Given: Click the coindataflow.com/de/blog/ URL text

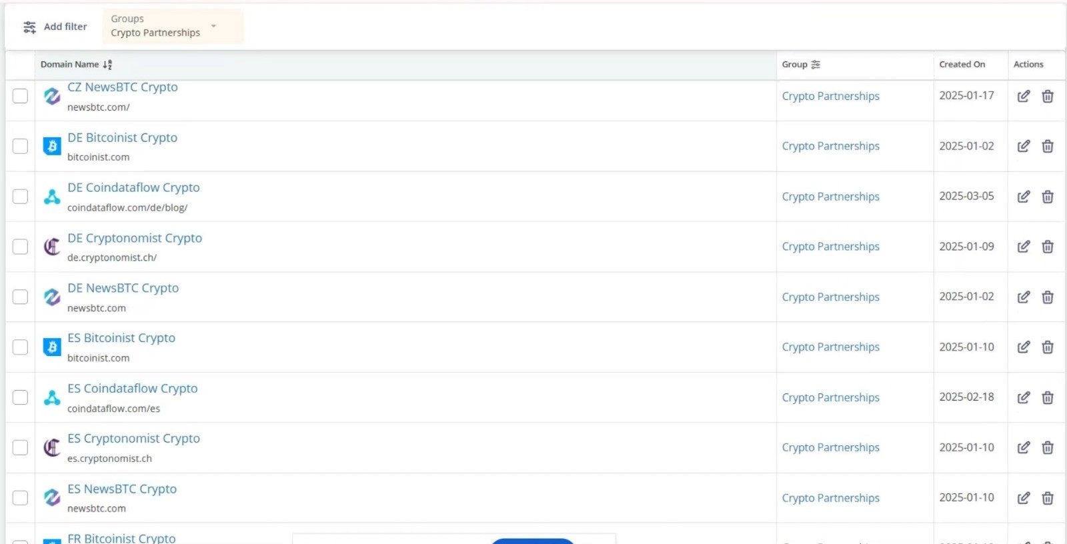Looking at the screenshot, I should (127, 208).
